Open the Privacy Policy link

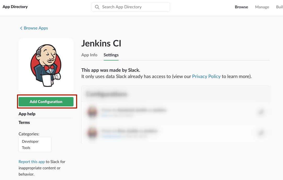[206, 76]
